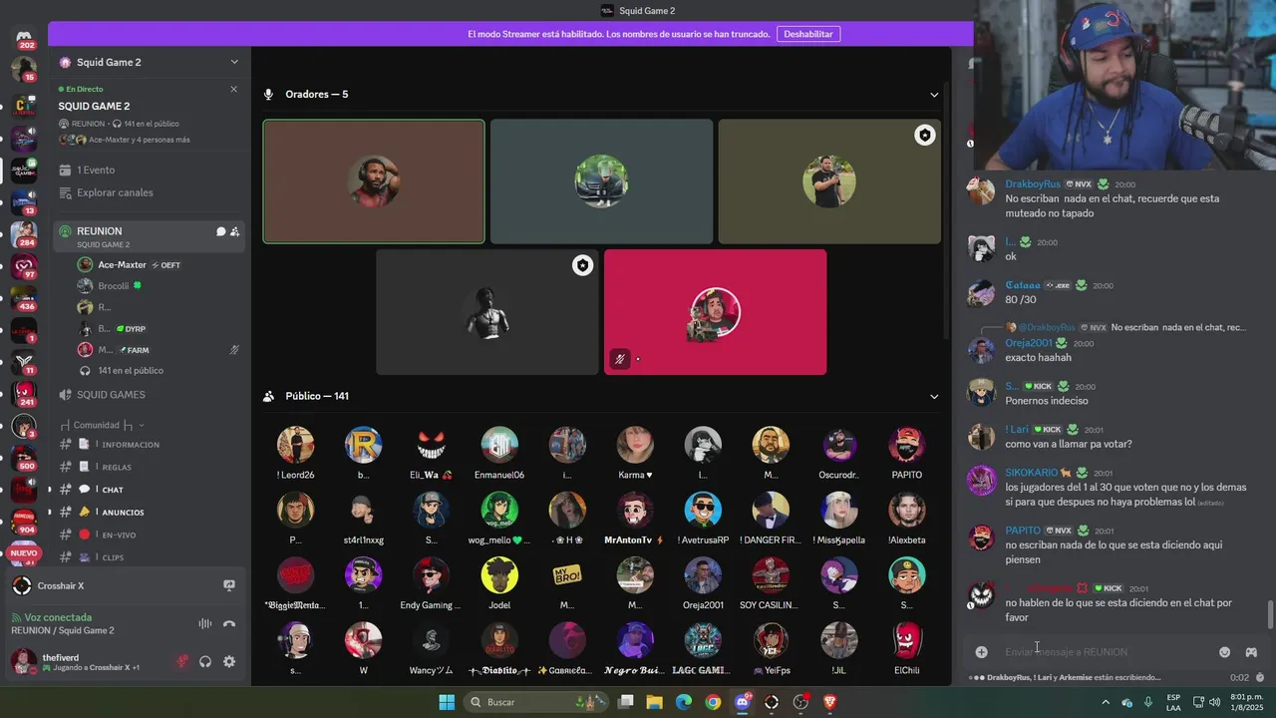Open the REUNION channel chat bubble icon
1276x718 pixels.
coord(220,231)
